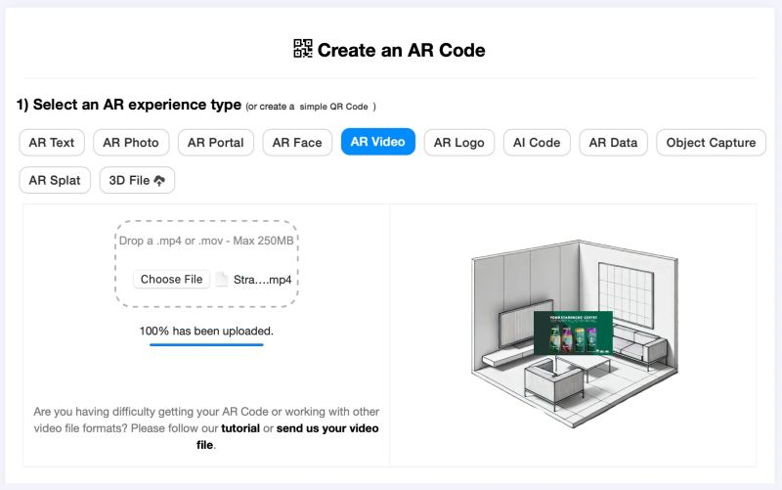Click the file icon beside Stra....mp4
782x490 pixels.
tap(222, 280)
